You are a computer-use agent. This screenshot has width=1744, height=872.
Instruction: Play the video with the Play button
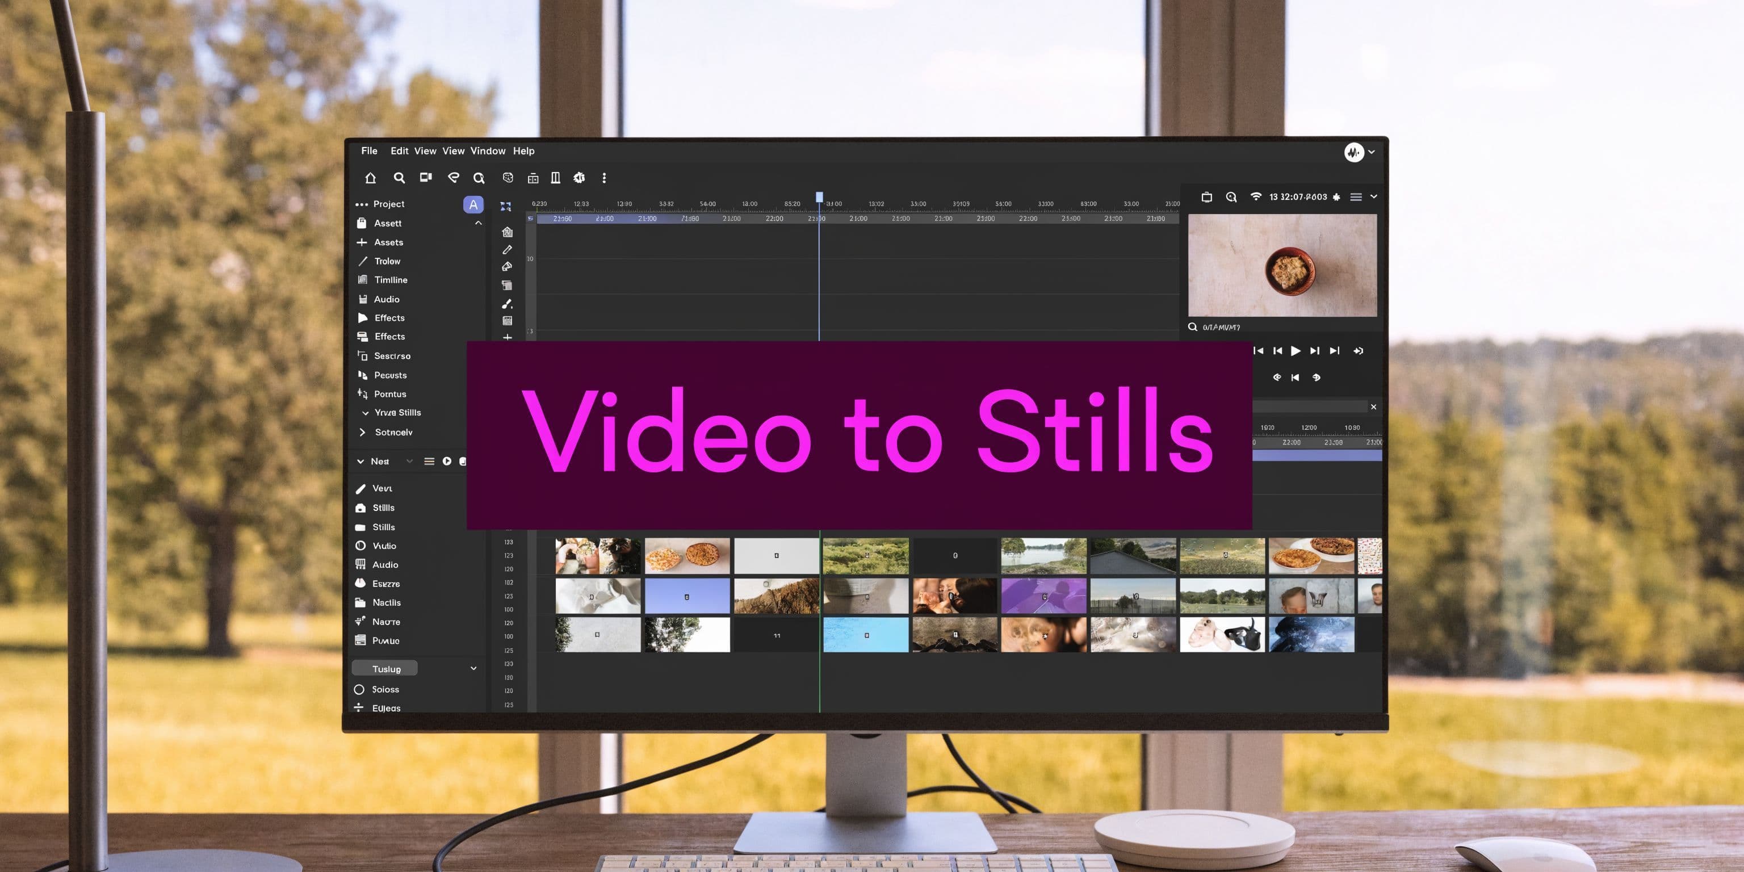coord(1295,351)
